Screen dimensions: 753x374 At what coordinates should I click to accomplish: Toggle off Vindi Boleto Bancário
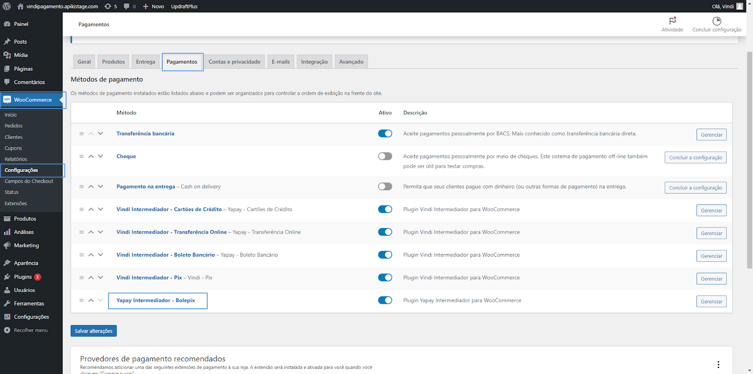point(385,255)
